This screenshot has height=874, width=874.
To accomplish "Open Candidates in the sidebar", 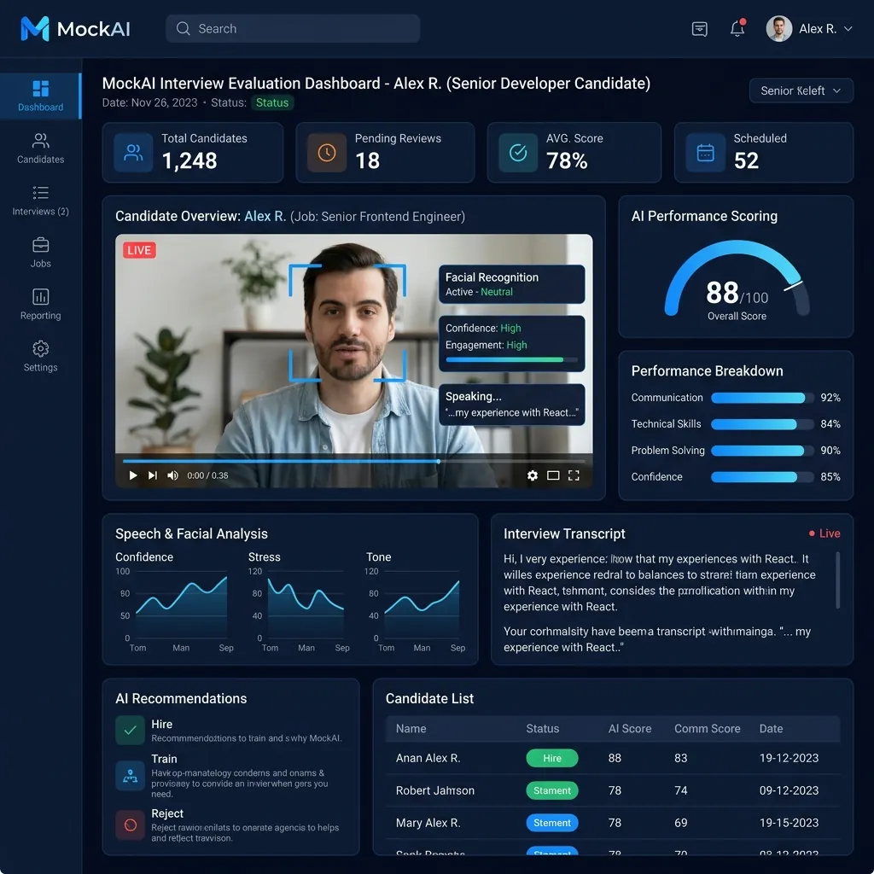I will point(41,149).
